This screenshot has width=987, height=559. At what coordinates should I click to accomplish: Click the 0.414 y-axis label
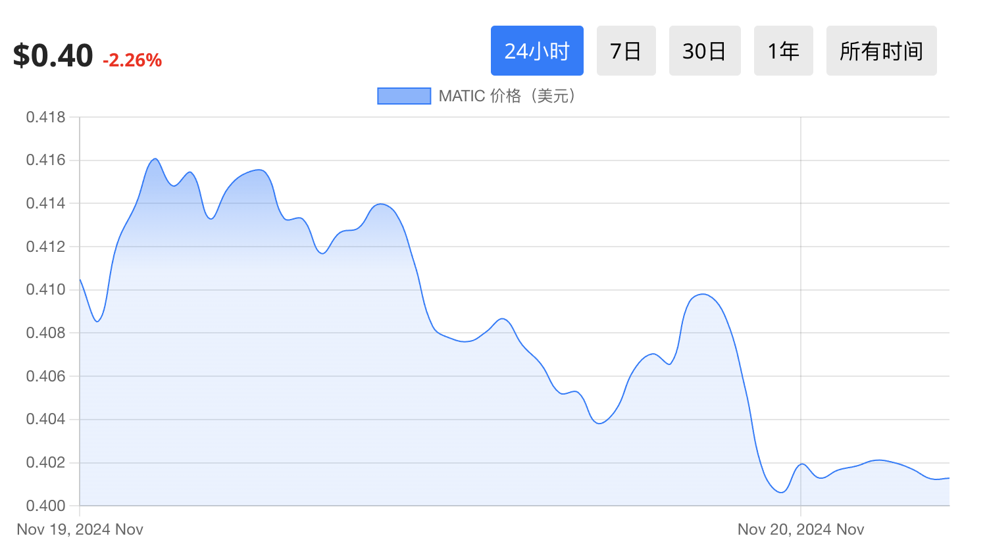click(46, 203)
